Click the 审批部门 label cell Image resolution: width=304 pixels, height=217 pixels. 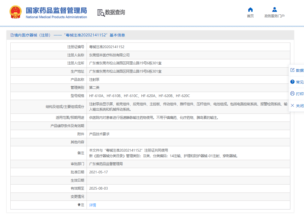tap(48, 164)
